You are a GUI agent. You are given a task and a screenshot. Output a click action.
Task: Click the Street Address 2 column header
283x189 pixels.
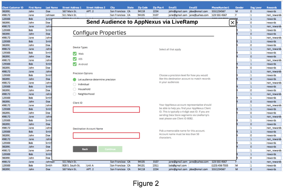point(96,7)
